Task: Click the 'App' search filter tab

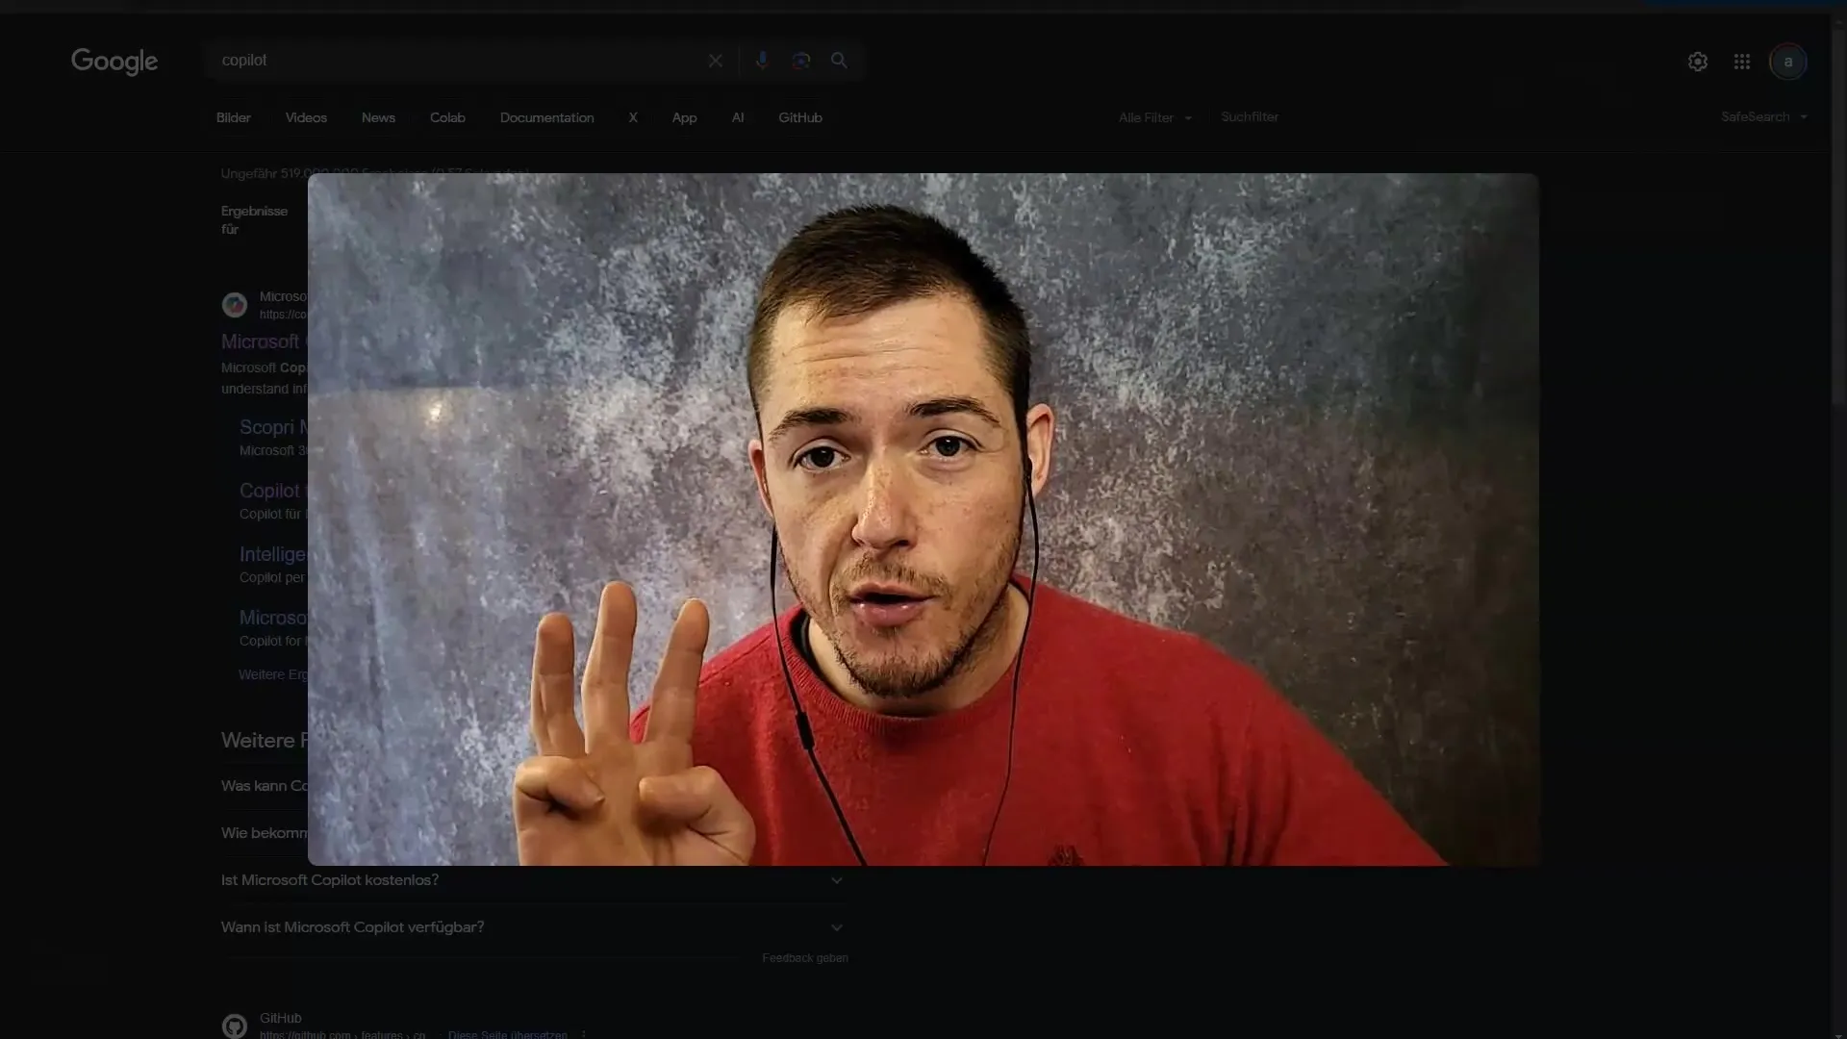Action: coord(684,116)
